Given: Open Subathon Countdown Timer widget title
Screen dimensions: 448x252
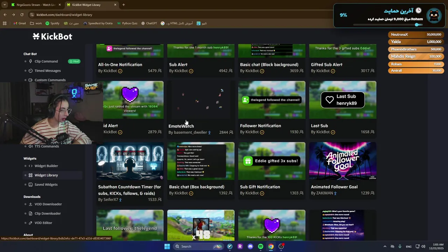Looking at the screenshot, I should (x=129, y=190).
